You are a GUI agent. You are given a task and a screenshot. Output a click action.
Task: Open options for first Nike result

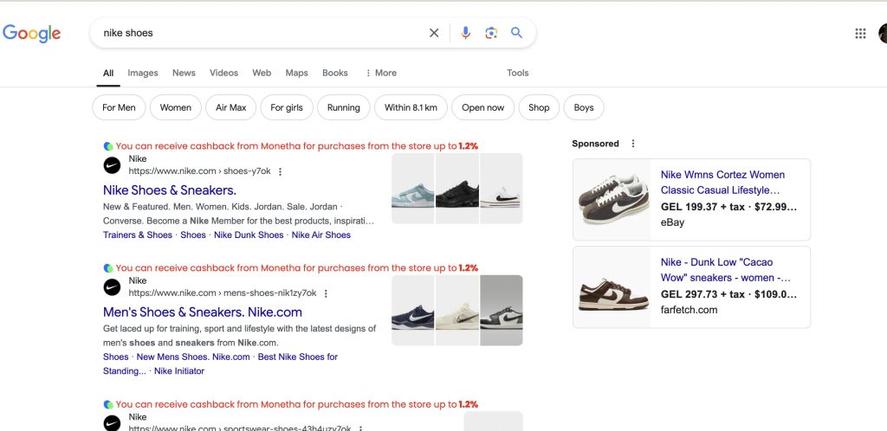coord(280,171)
